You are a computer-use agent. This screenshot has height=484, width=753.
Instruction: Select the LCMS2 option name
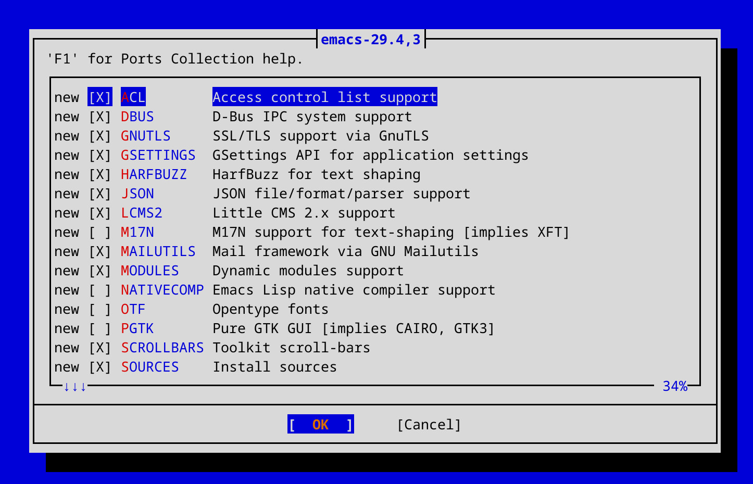[x=142, y=213]
